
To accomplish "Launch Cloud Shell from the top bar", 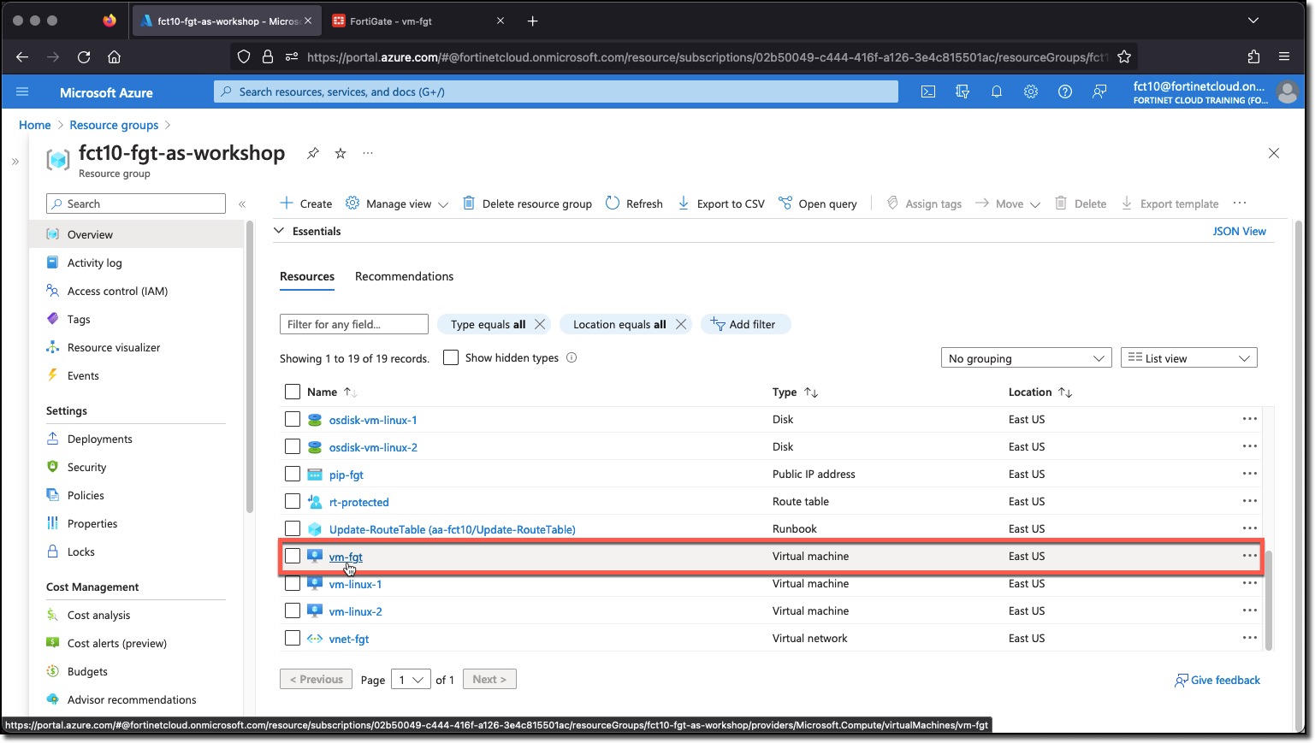I will click(x=928, y=91).
